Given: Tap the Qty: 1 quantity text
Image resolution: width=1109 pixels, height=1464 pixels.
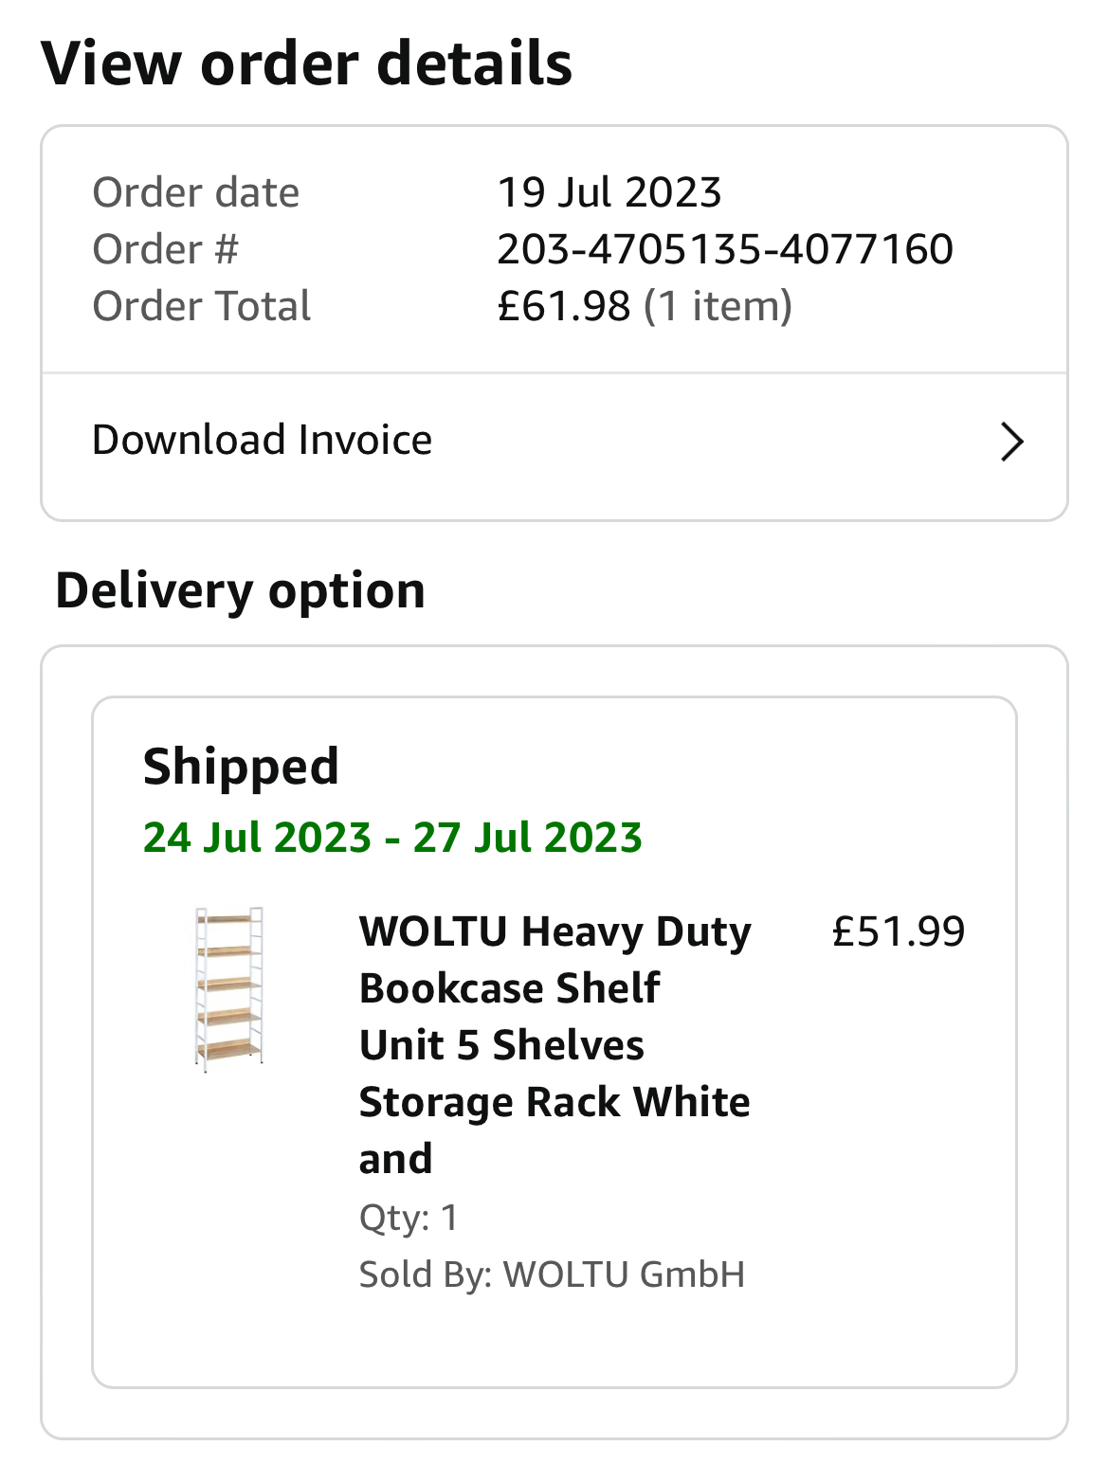Looking at the screenshot, I should point(409,1218).
